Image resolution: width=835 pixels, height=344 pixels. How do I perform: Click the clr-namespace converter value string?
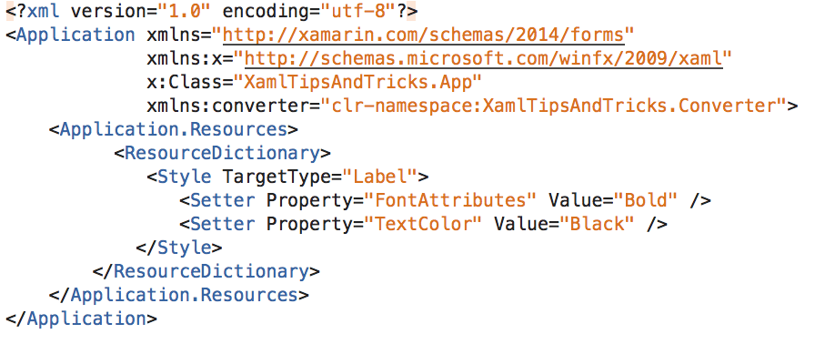coord(554,106)
